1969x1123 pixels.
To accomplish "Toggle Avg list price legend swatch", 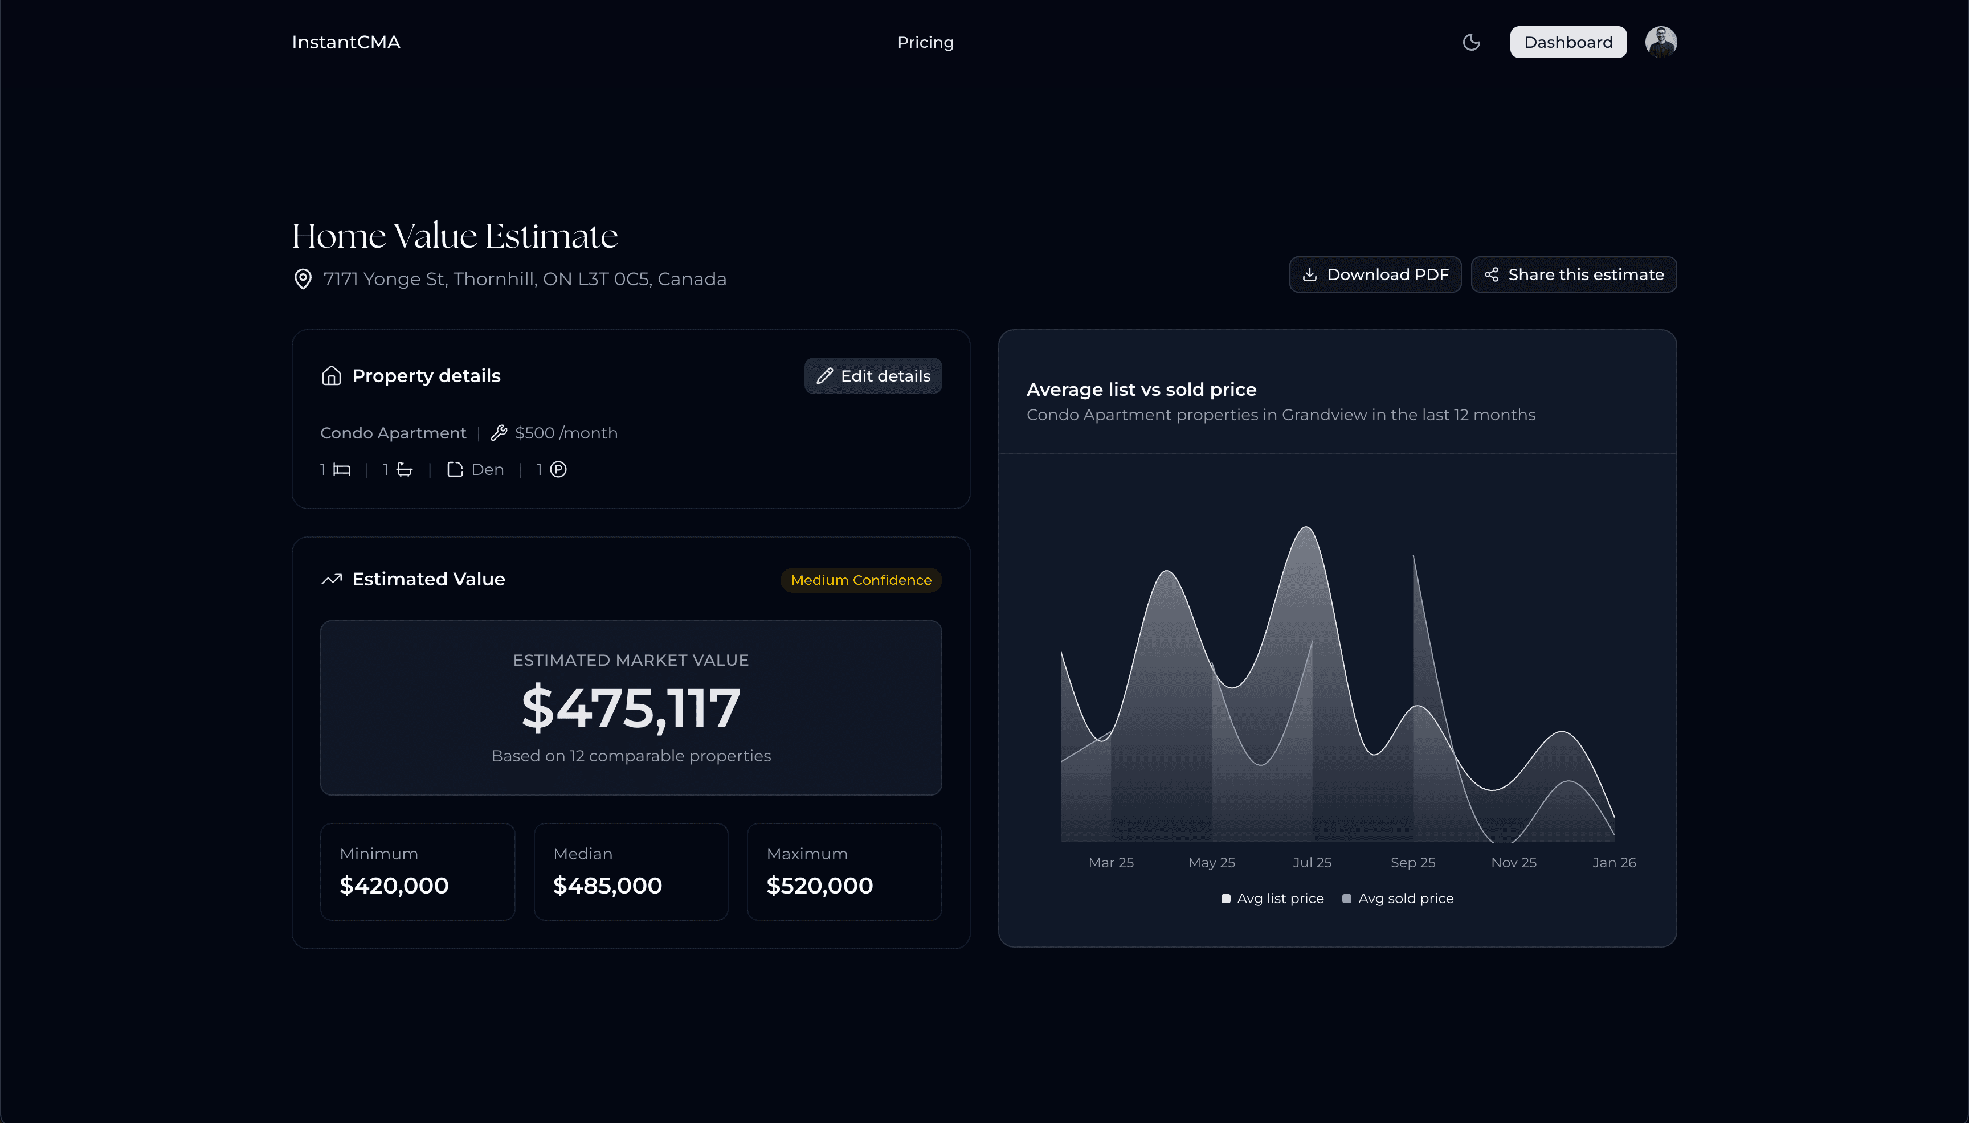I will 1225,899.
